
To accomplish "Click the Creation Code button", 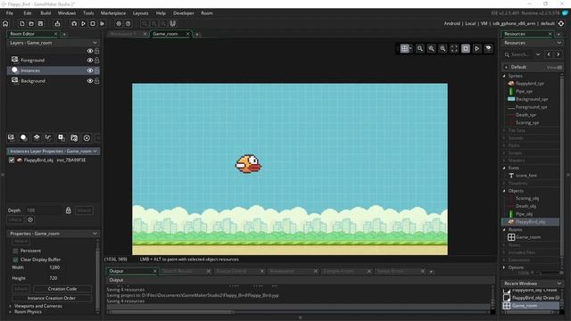I will point(62,289).
